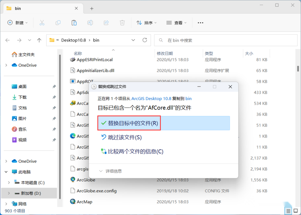This screenshot has width=301, height=215.
Task: Close the 替换或跳过文件 dialog
Action: coord(231,87)
